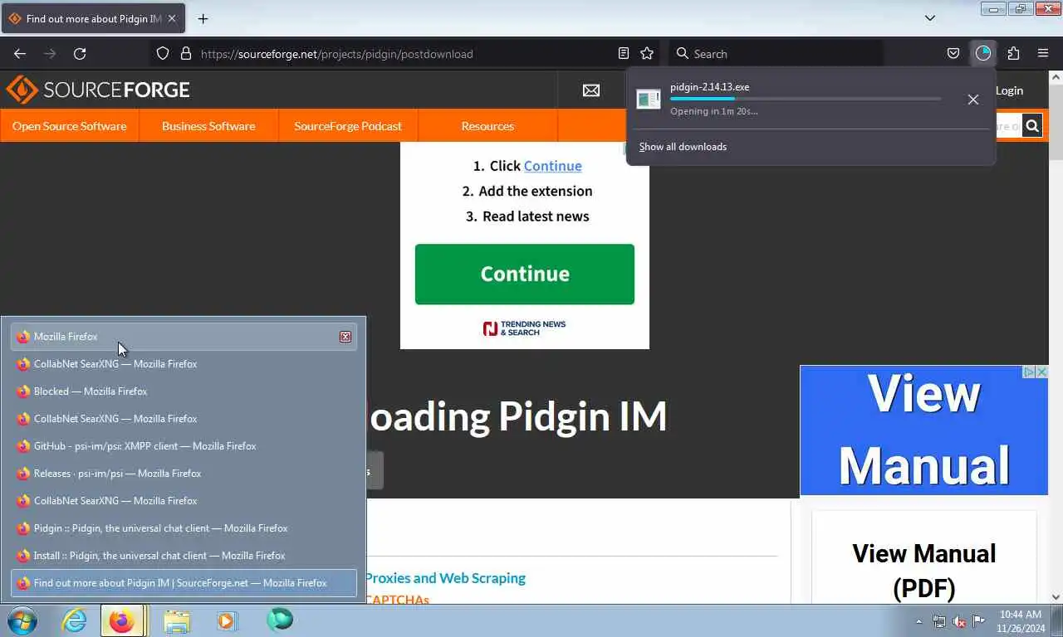Click the AdChoices icon on View Manual ad
The height and width of the screenshot is (637, 1063).
click(x=1029, y=372)
